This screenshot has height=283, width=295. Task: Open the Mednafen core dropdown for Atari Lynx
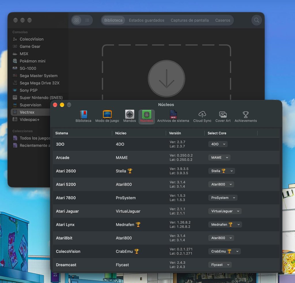pyautogui.click(x=225, y=224)
